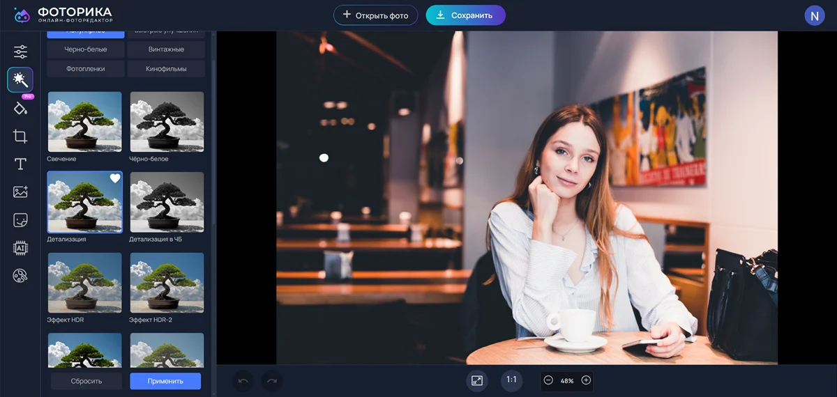
Task: Switch to Кинофильмы filter category
Action: click(x=166, y=69)
